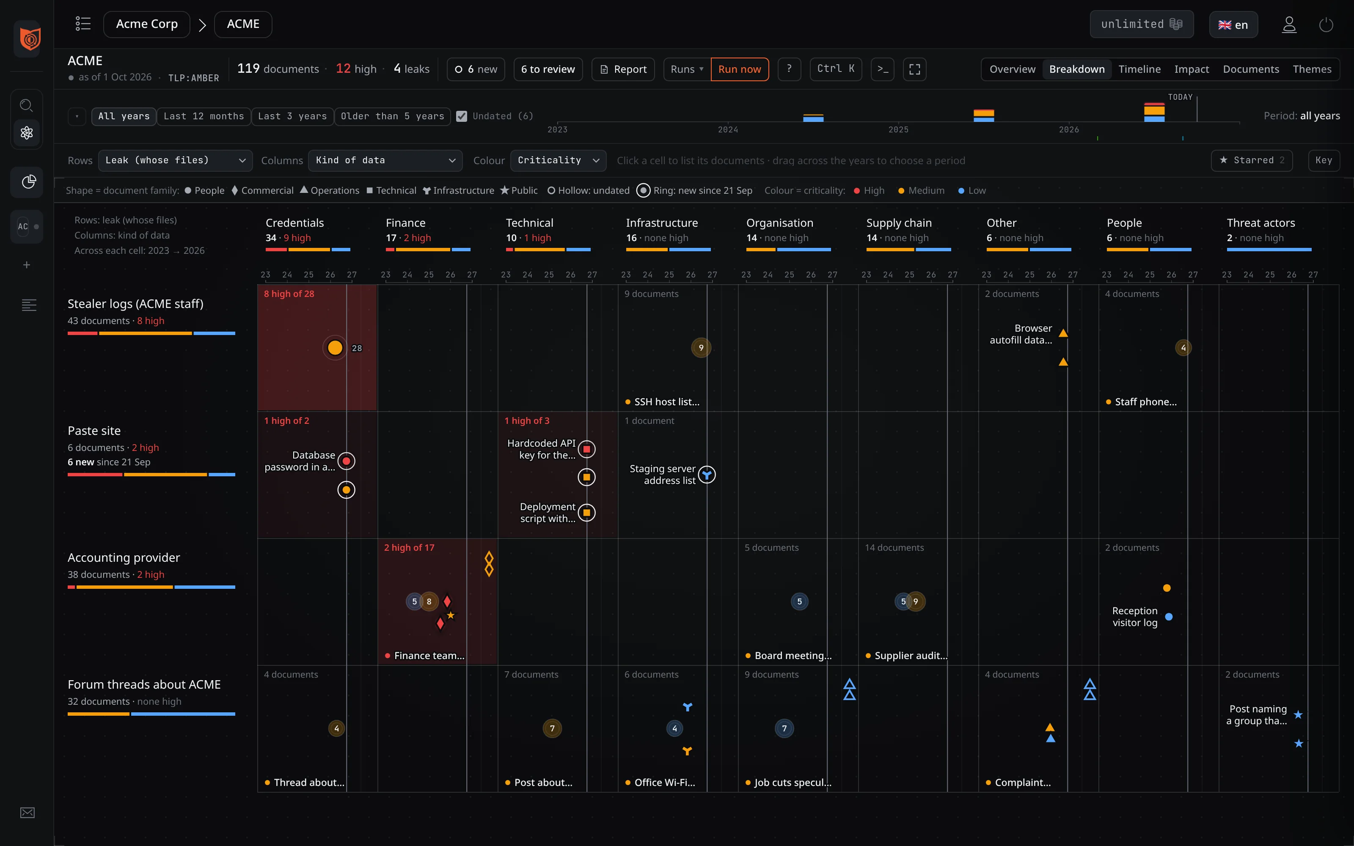Click the unlimited plan badge
Image resolution: width=1354 pixels, height=846 pixels.
(1142, 24)
